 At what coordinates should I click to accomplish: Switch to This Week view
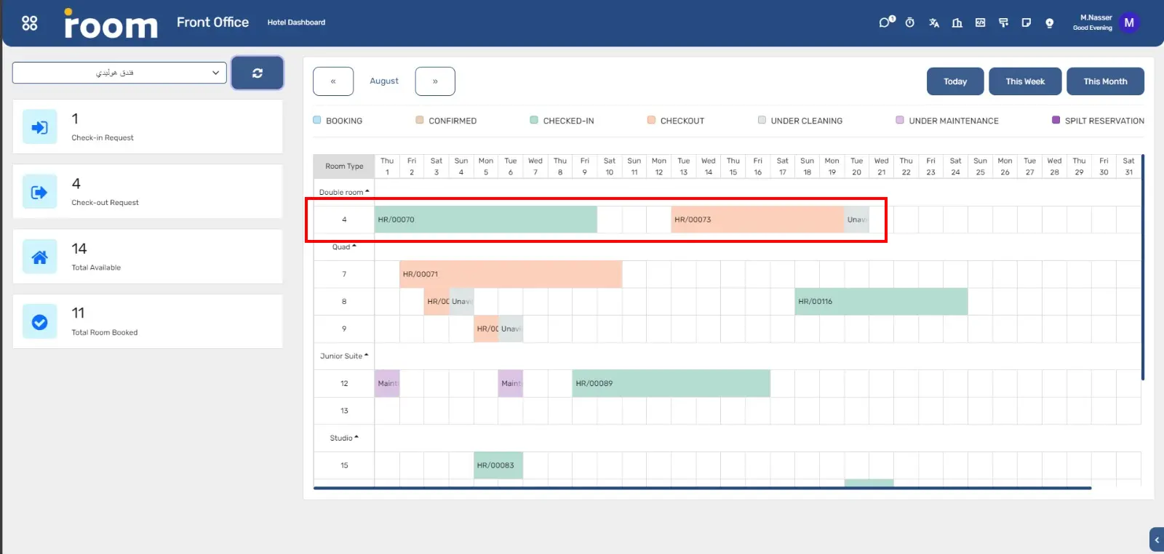click(1024, 81)
